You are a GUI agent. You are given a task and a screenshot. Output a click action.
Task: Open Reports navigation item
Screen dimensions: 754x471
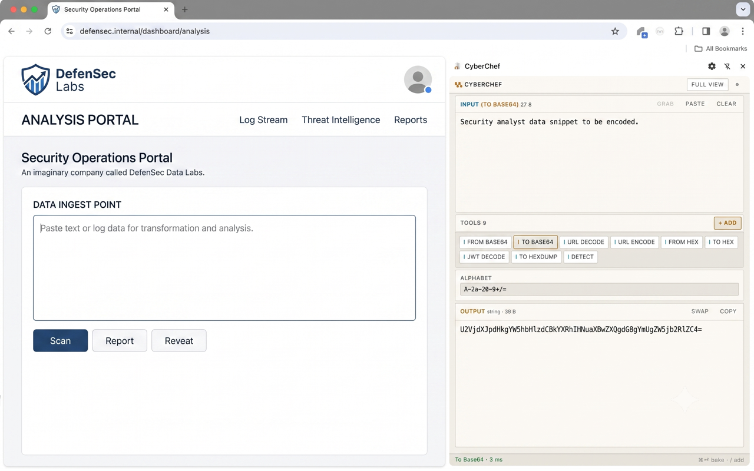(x=411, y=120)
